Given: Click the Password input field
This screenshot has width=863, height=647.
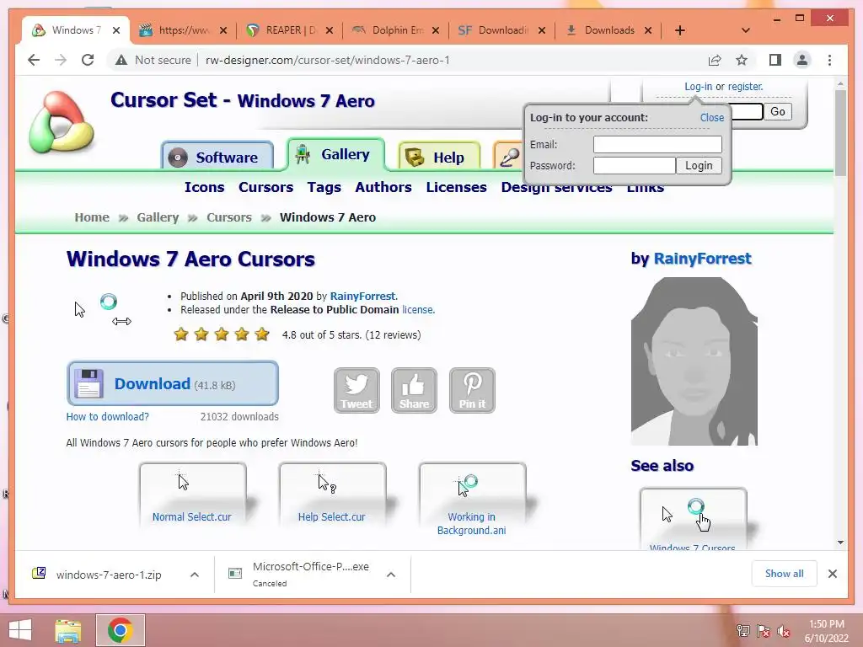Looking at the screenshot, I should [634, 166].
